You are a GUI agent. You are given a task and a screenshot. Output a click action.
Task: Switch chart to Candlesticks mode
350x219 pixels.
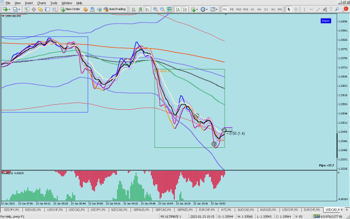point(141,10)
